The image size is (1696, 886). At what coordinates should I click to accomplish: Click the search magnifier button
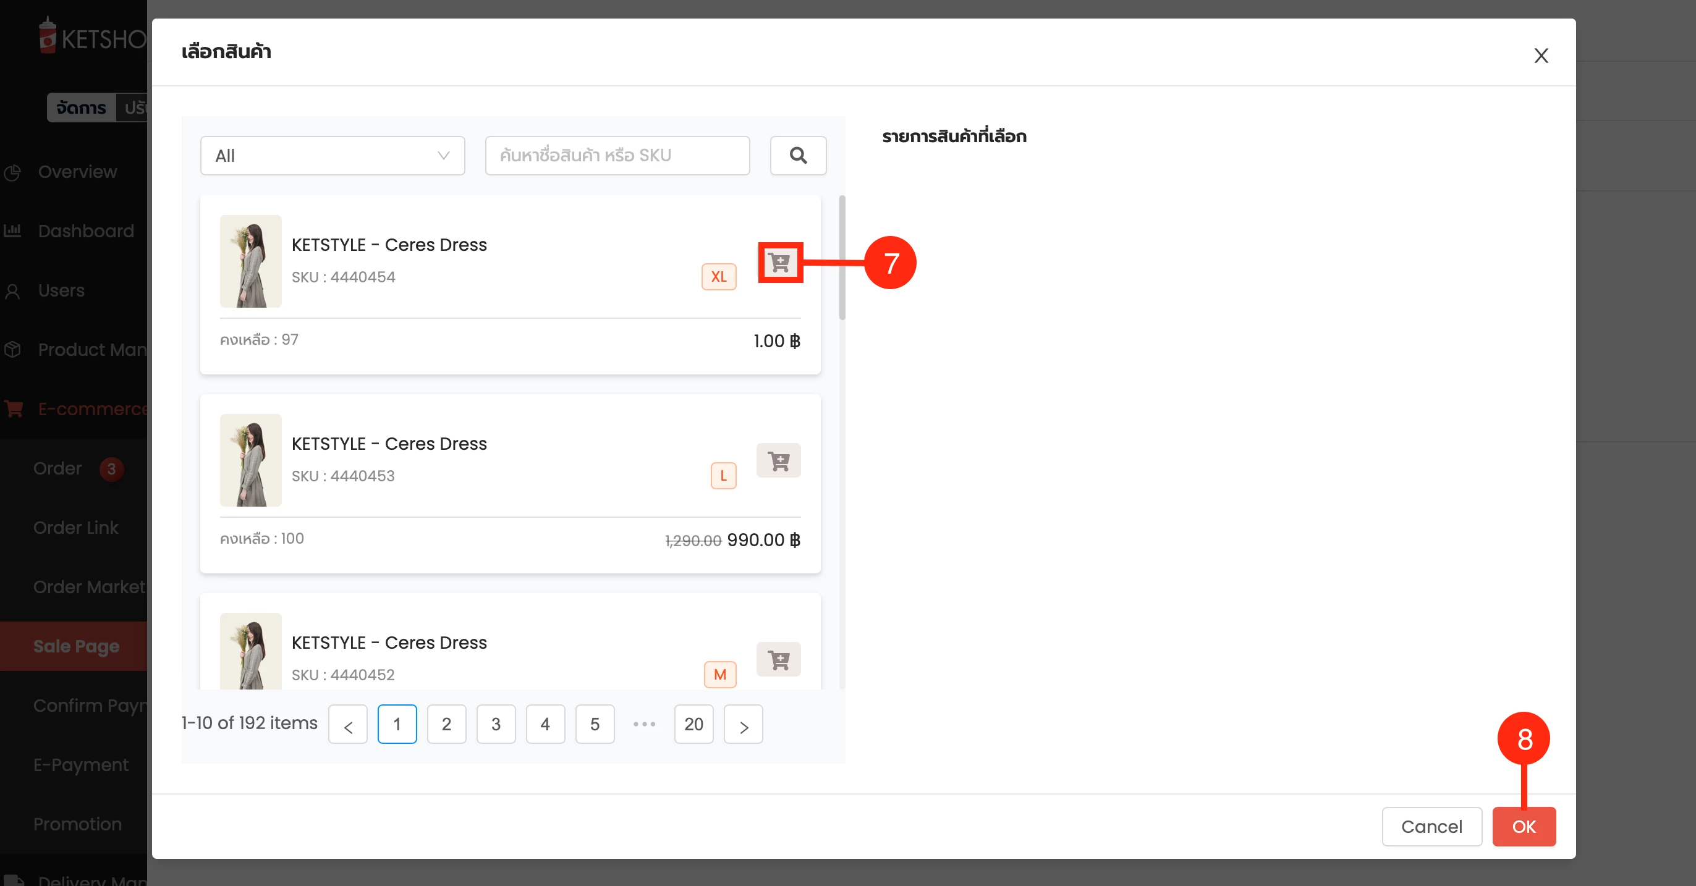798,155
